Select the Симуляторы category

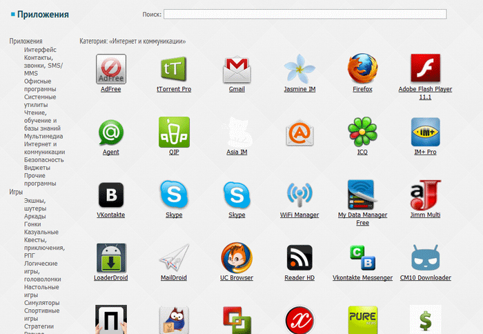41,303
